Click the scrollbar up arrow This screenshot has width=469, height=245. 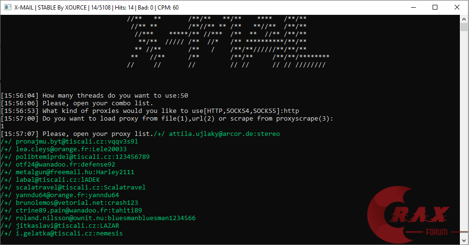click(x=465, y=19)
